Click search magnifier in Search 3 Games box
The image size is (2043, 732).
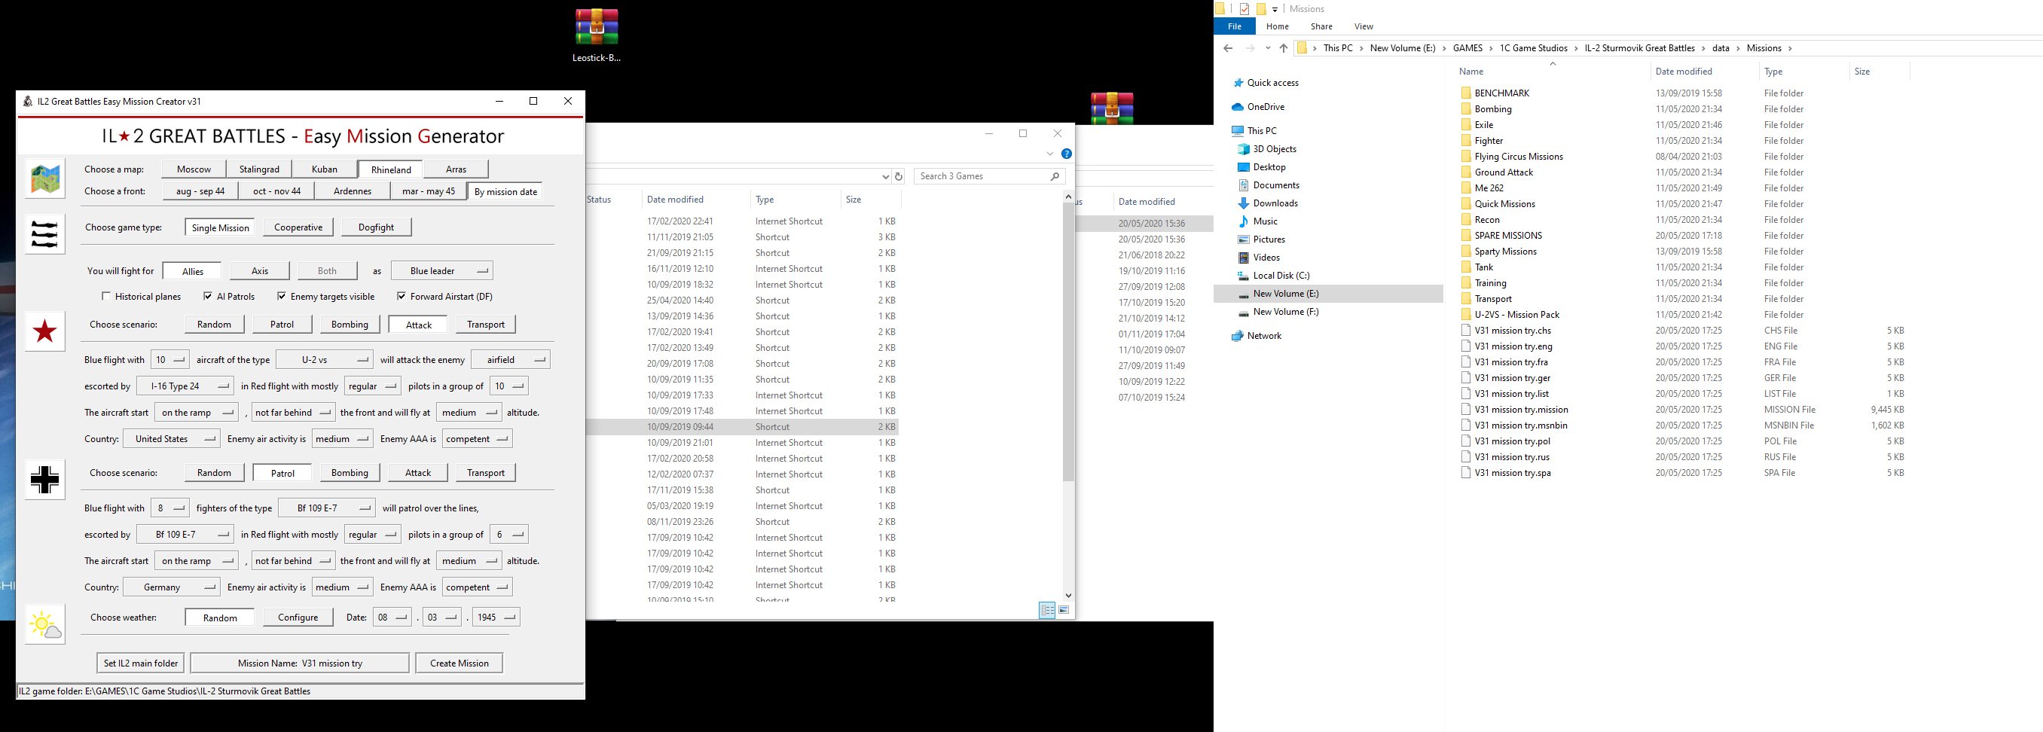coord(1055,176)
